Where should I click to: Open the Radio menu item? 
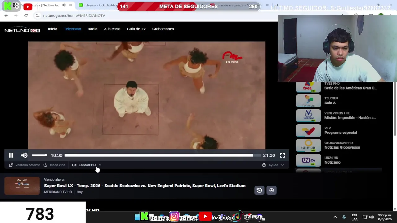coord(92,29)
